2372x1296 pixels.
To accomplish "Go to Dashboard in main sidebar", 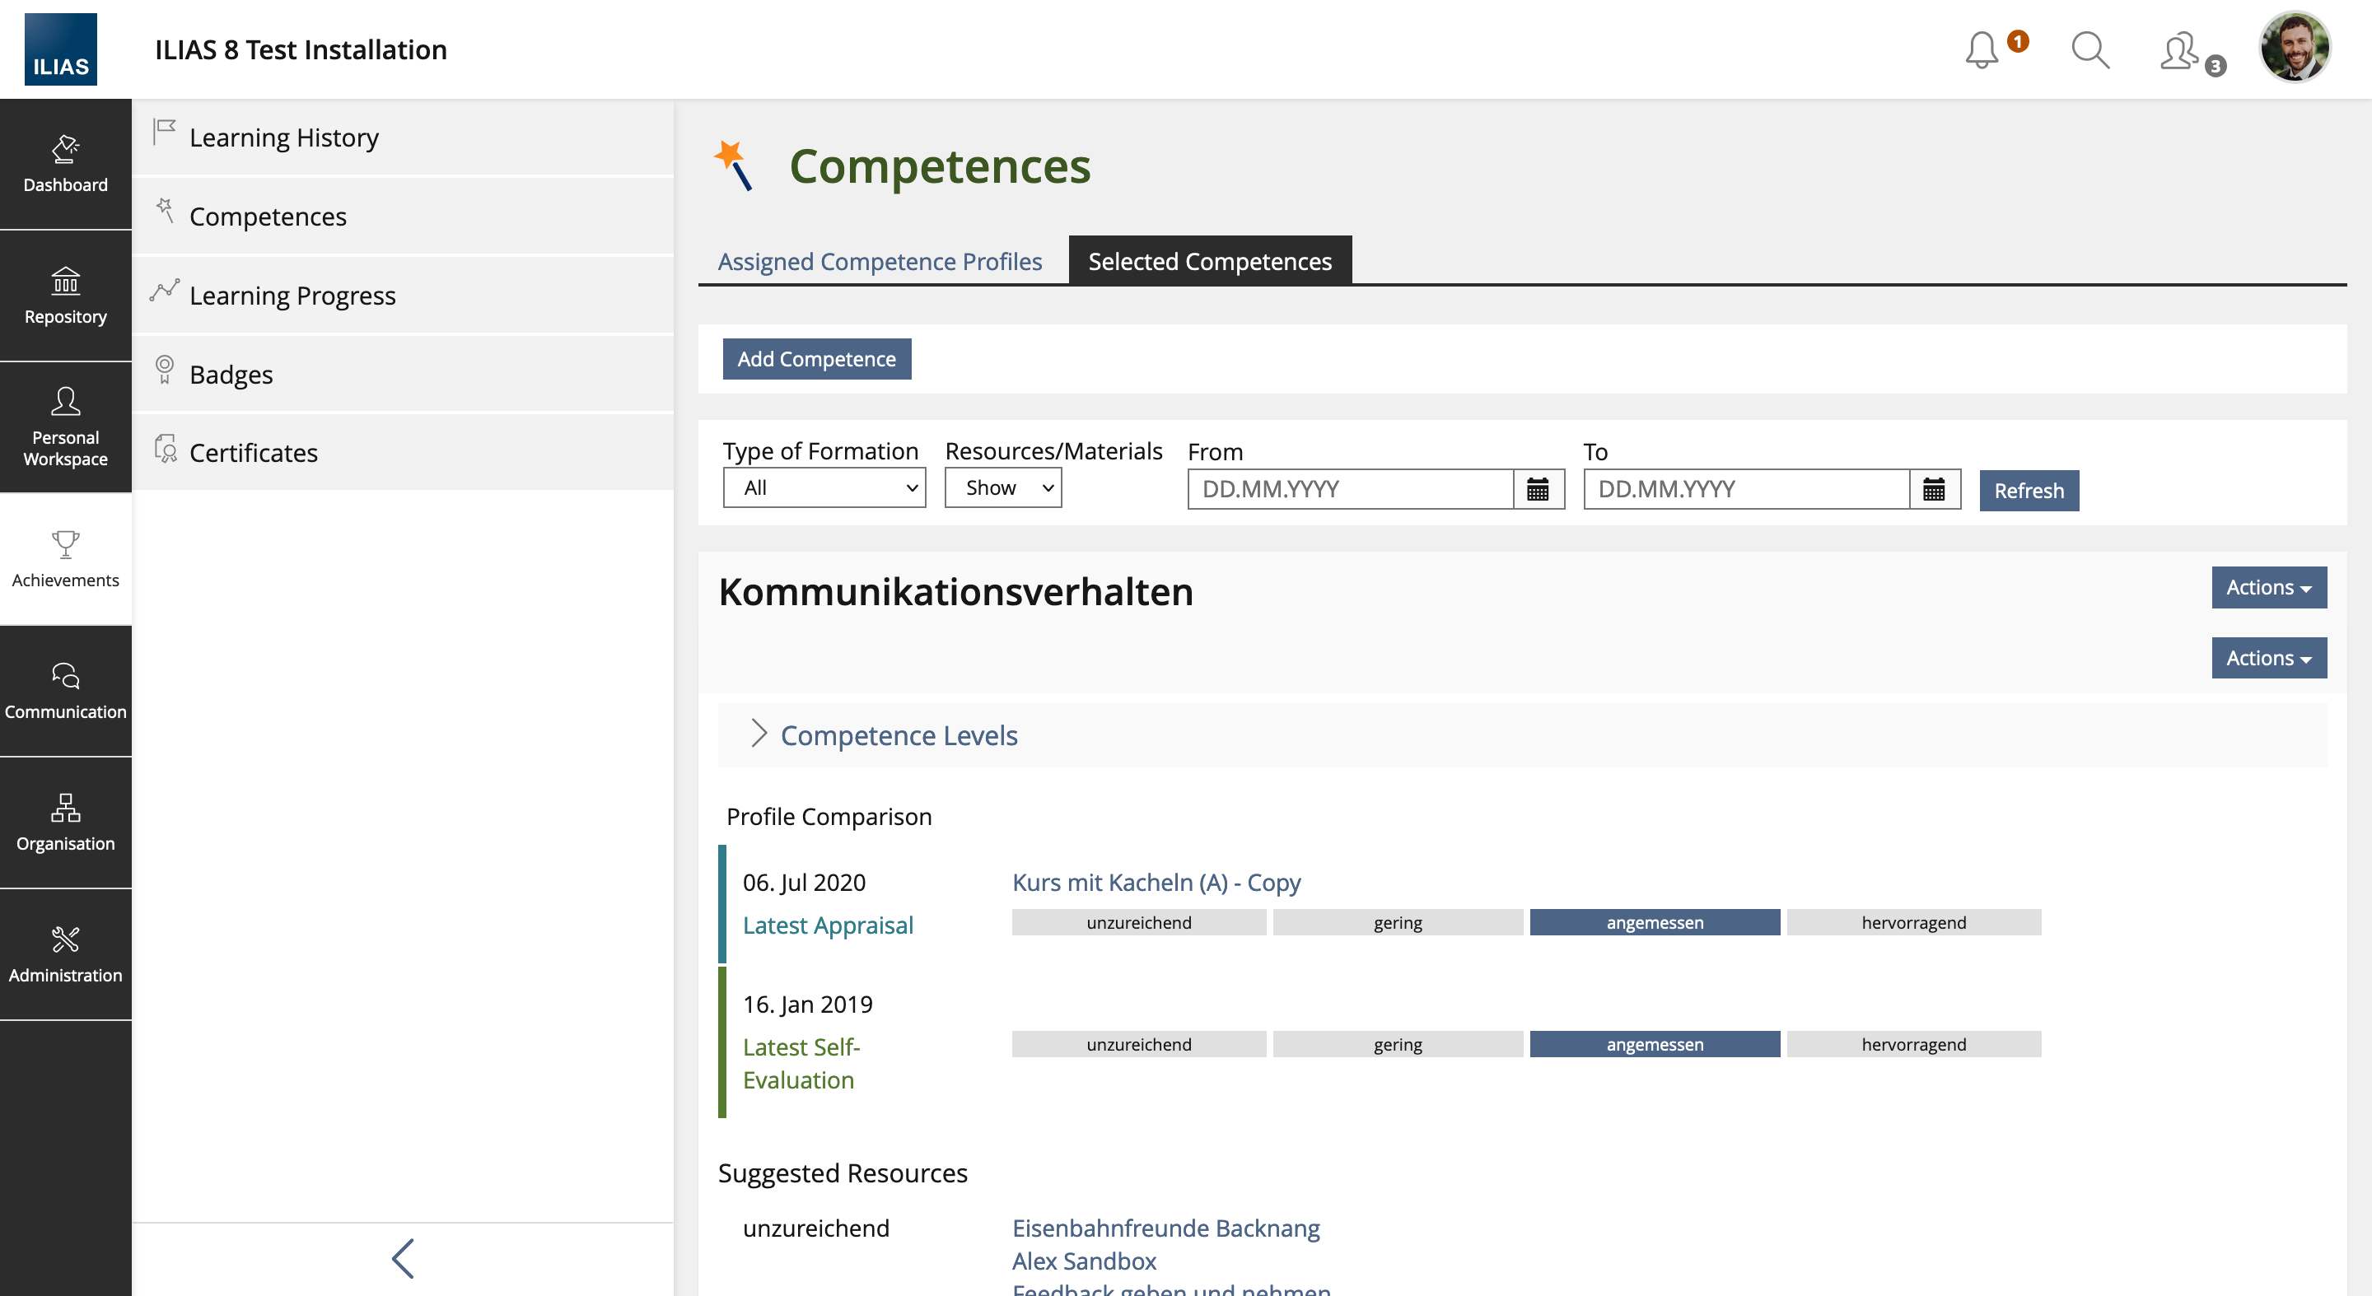I will (65, 164).
